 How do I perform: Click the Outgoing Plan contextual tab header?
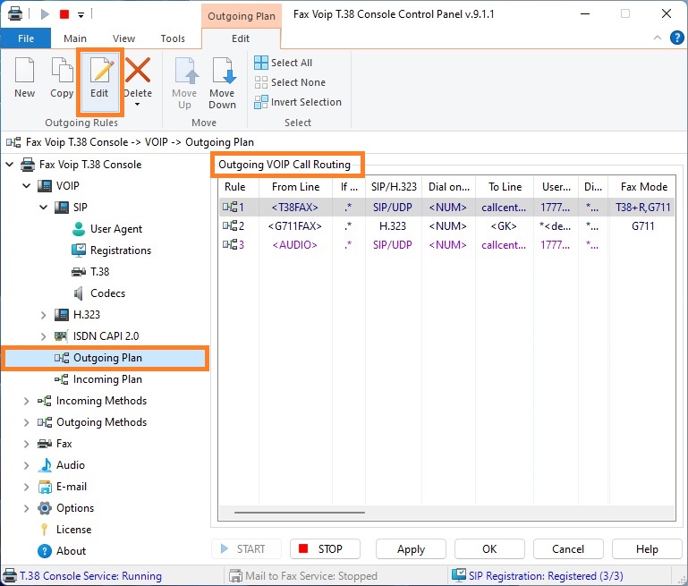coord(242,16)
